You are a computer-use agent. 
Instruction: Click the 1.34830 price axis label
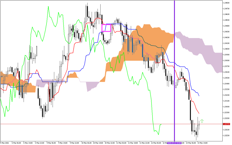227,3
